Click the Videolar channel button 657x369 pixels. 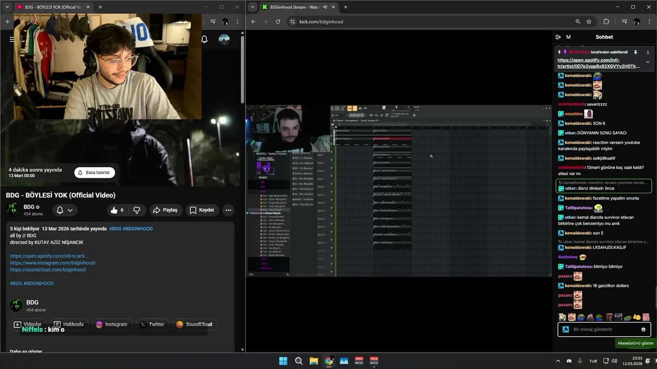28,324
